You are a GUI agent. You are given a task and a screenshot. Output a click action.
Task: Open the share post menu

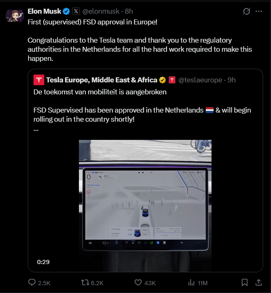259,283
